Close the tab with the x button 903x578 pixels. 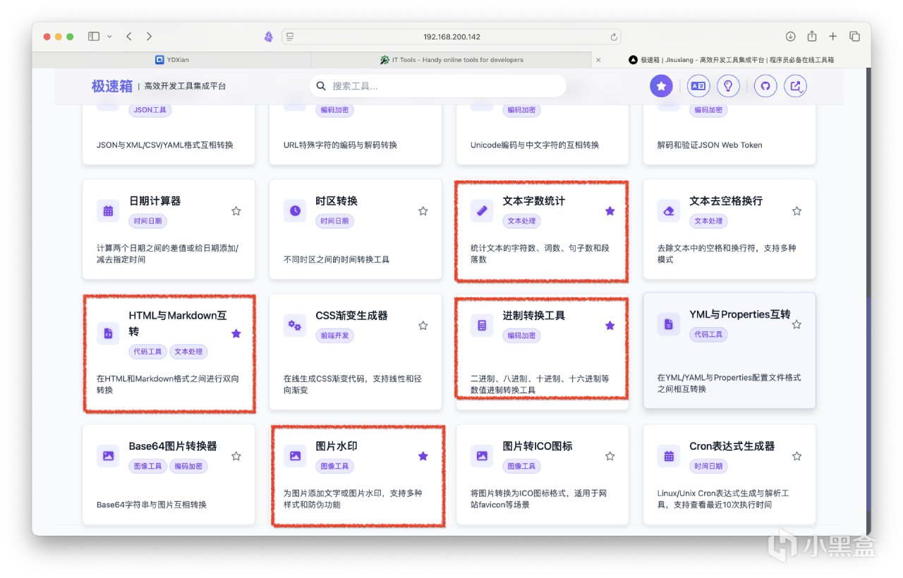click(x=598, y=60)
